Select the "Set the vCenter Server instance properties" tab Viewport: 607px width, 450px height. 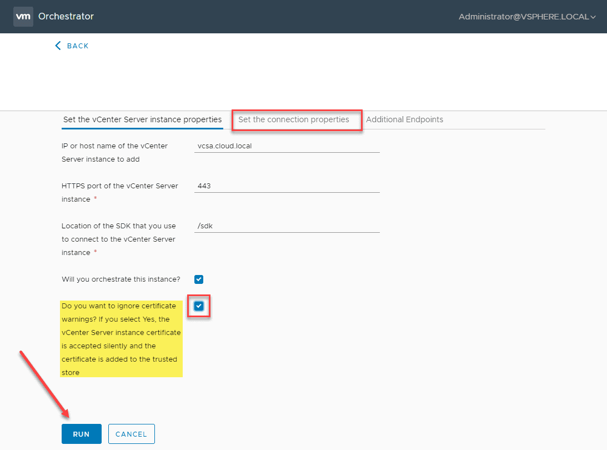[142, 119]
